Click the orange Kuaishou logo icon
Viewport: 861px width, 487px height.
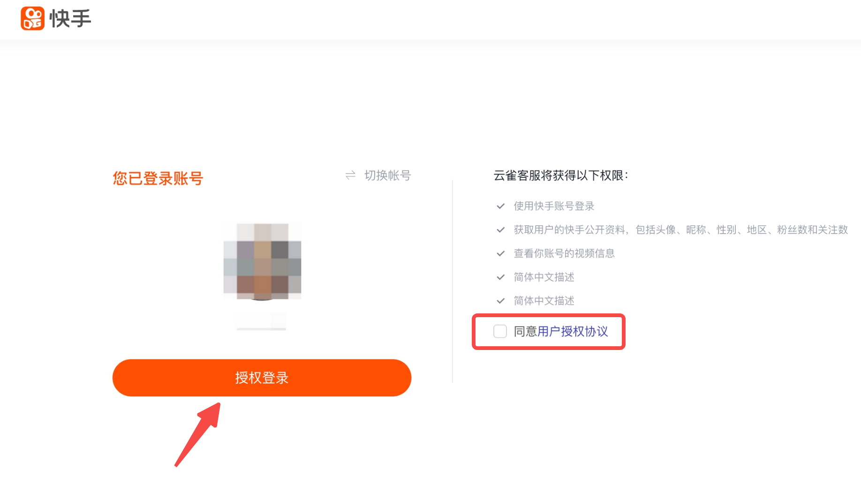point(32,19)
